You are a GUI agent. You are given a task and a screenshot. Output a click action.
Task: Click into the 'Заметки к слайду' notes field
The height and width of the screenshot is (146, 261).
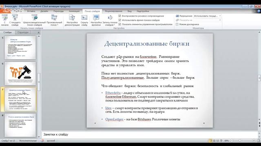click(x=150, y=135)
